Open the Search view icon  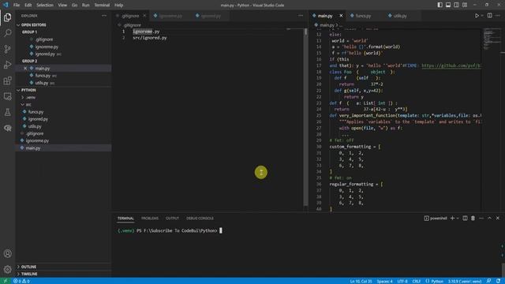click(7, 33)
